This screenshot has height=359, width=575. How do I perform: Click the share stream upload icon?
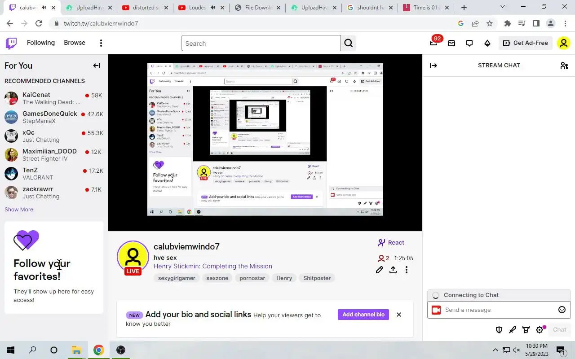click(393, 270)
